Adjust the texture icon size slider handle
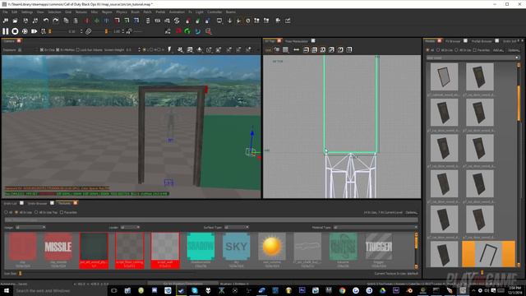The height and width of the screenshot is (296, 526). click(x=20, y=274)
